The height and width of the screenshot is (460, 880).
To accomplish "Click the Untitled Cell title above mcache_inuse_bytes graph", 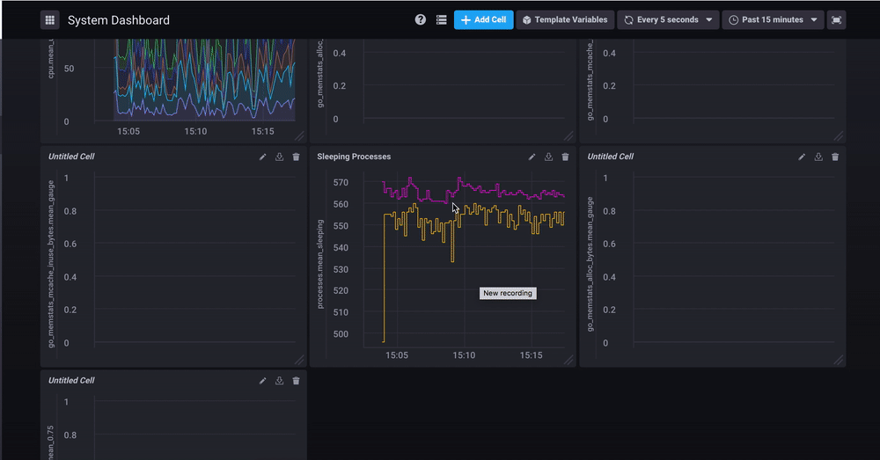I will [71, 157].
